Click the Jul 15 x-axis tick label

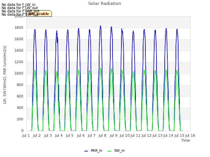point(179,135)
